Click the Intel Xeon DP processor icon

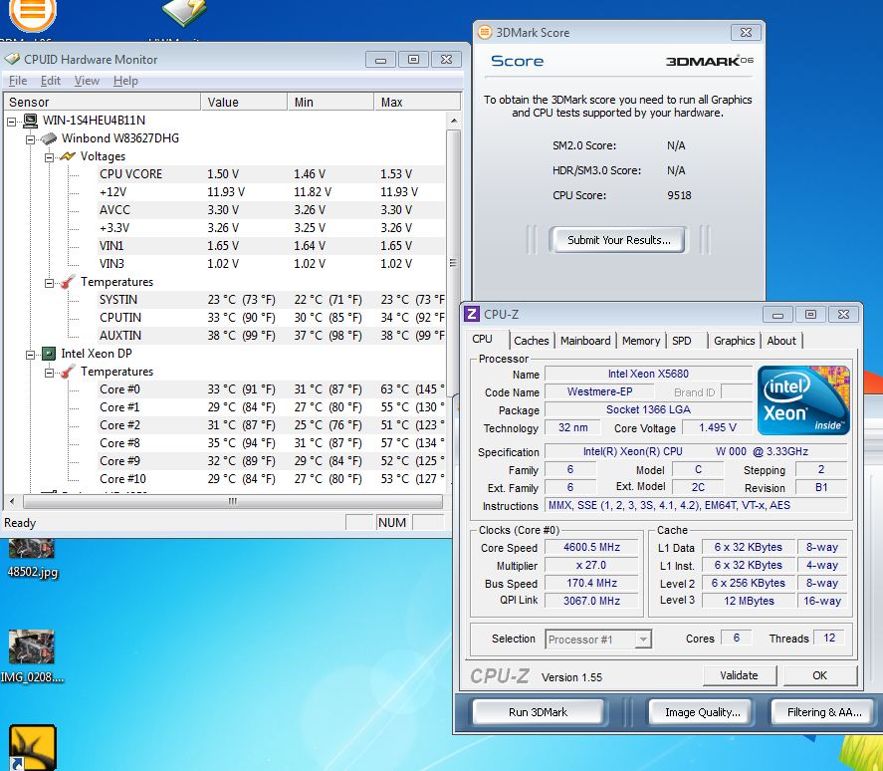point(49,354)
